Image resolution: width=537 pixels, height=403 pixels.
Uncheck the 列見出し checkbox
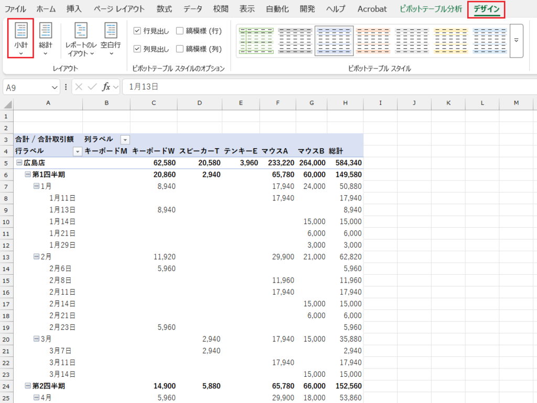pos(137,49)
